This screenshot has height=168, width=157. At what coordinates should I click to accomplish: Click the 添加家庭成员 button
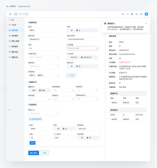click(x=35, y=119)
